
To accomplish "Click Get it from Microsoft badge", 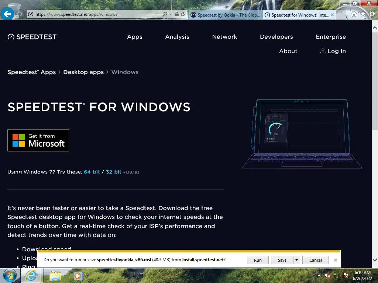I will [38, 140].
